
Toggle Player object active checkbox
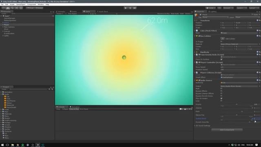click(x=201, y=15)
